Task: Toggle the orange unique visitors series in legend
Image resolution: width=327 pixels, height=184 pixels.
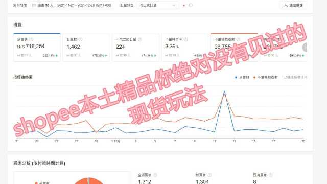Action: (x=266, y=77)
